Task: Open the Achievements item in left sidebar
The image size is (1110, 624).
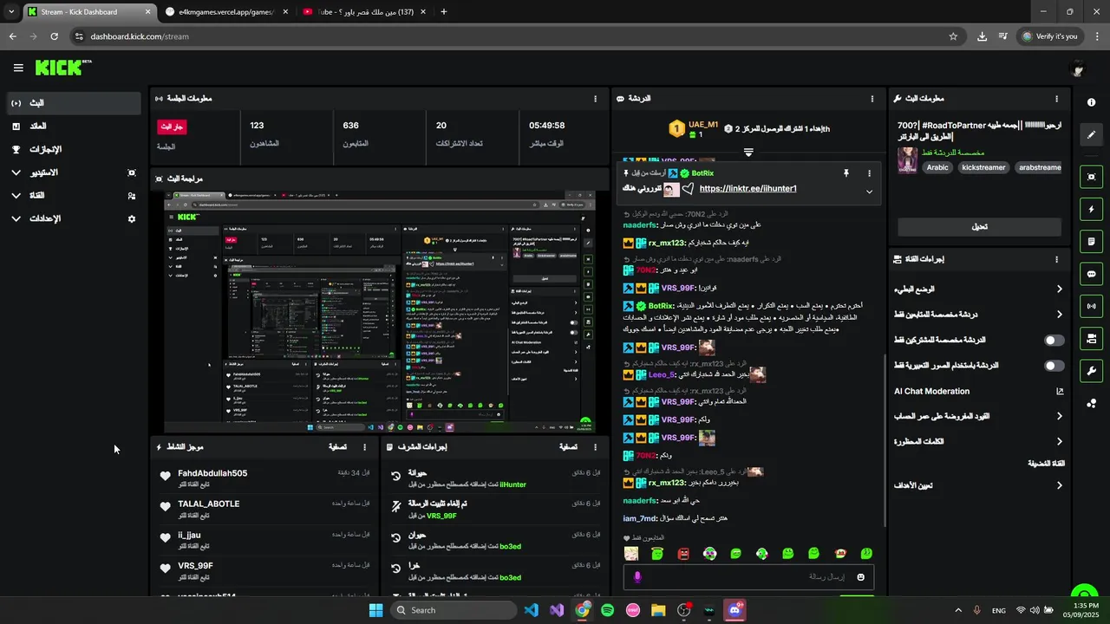Action: [x=74, y=149]
